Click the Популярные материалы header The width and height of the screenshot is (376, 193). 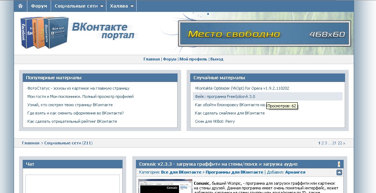100,78
